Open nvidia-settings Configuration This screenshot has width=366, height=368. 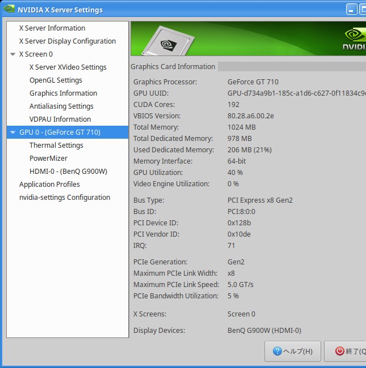coord(65,198)
